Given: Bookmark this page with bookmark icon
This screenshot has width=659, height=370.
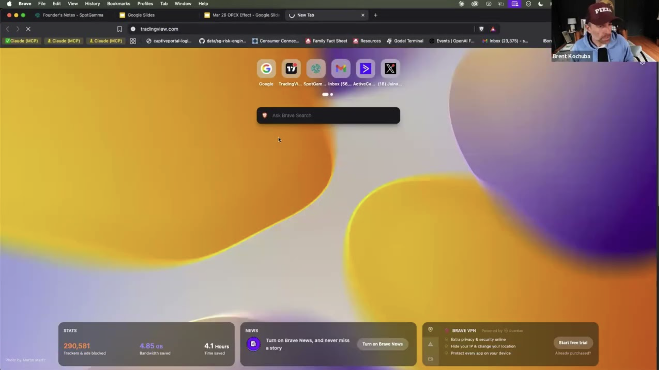Looking at the screenshot, I should 119,29.
